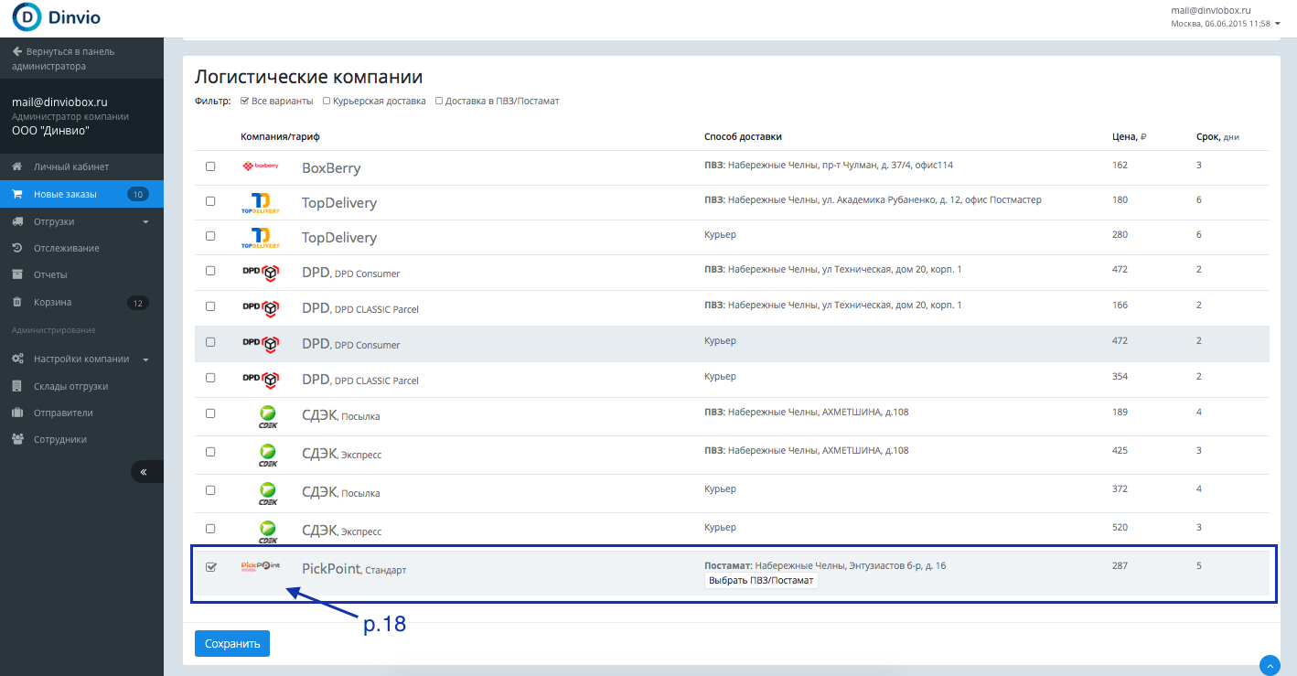Click the BoxBerry company logo

point(261,166)
